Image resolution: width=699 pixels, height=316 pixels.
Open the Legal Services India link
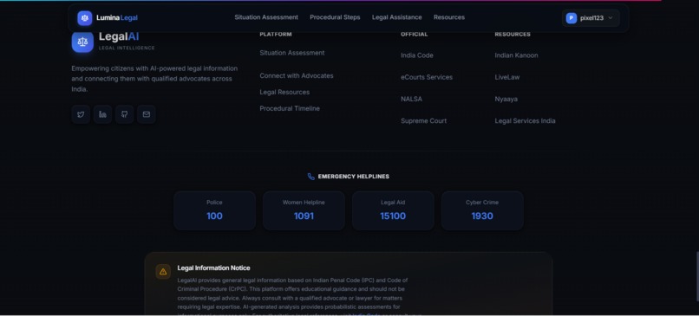(x=526, y=120)
